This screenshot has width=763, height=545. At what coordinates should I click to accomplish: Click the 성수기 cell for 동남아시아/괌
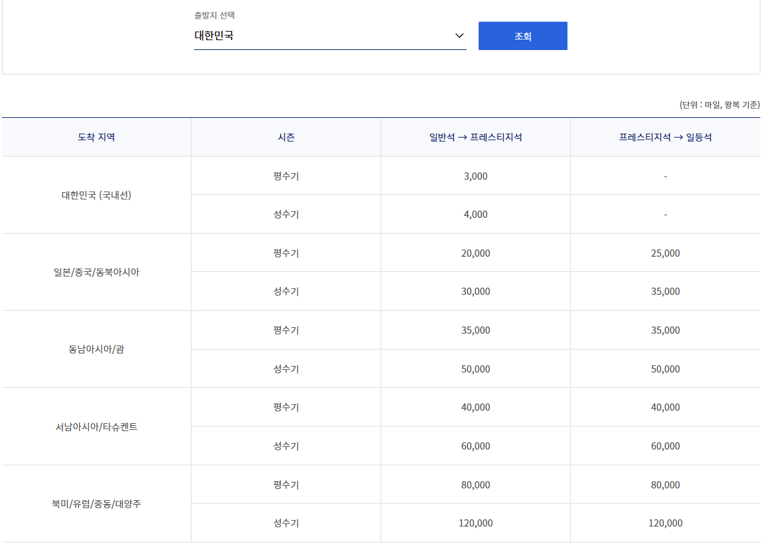pyautogui.click(x=286, y=369)
